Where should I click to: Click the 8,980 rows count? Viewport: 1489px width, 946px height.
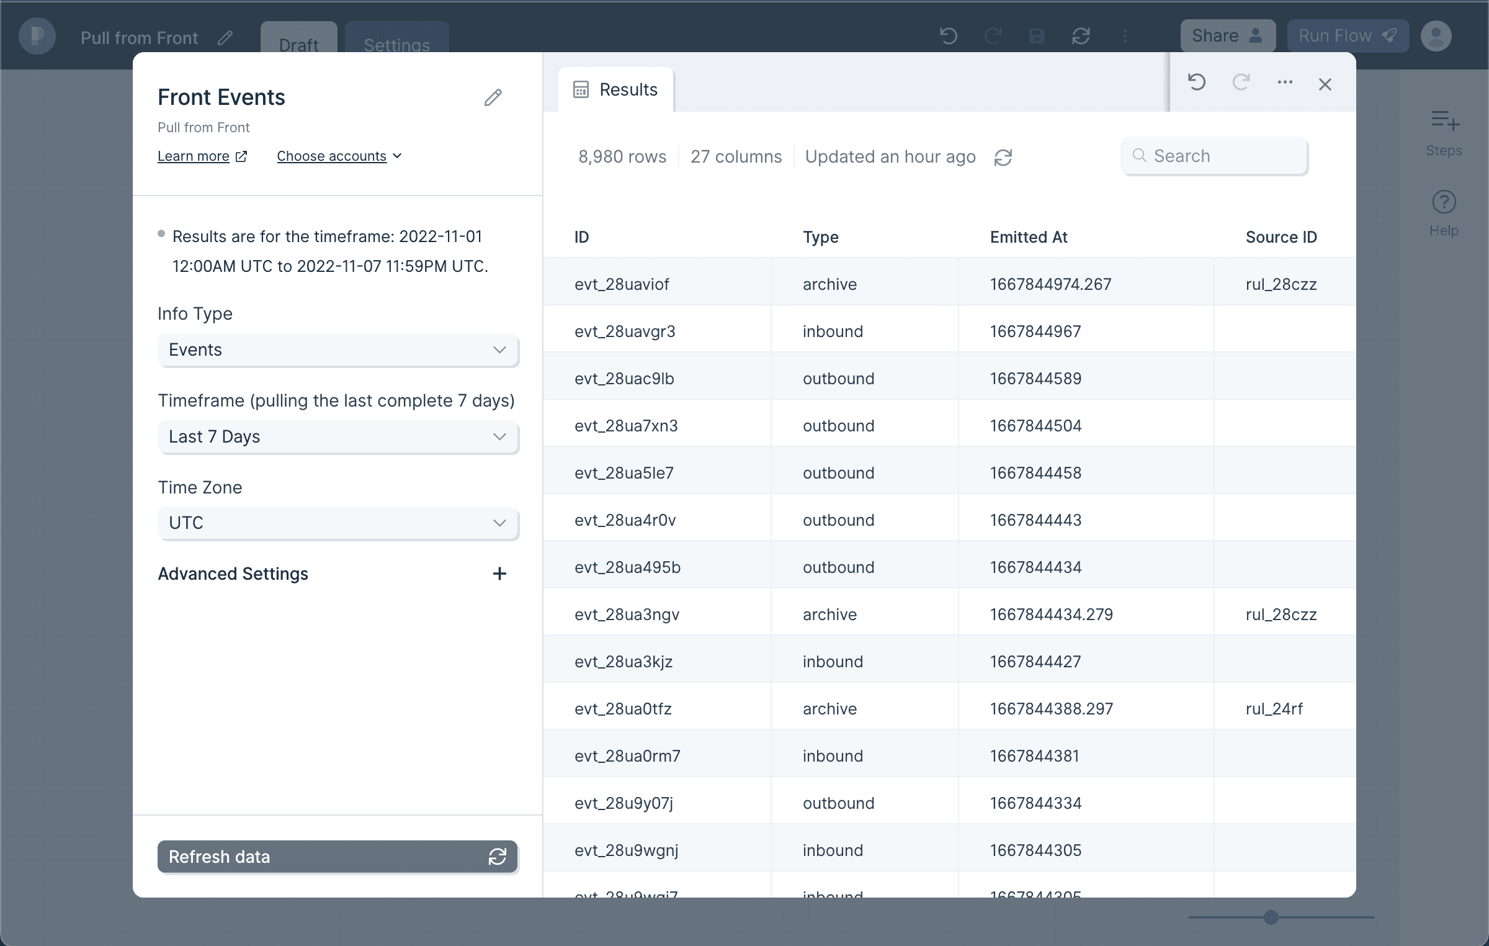tap(622, 156)
